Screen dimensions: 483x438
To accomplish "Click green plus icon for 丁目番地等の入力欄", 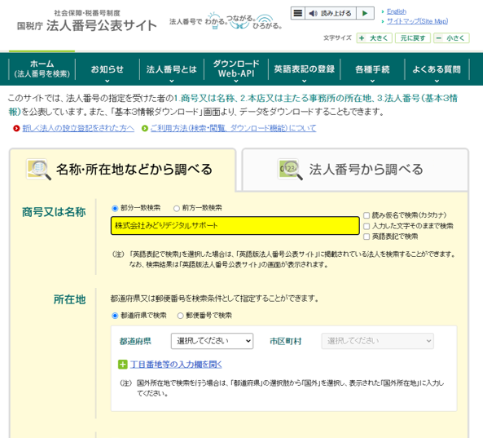I will (x=123, y=365).
